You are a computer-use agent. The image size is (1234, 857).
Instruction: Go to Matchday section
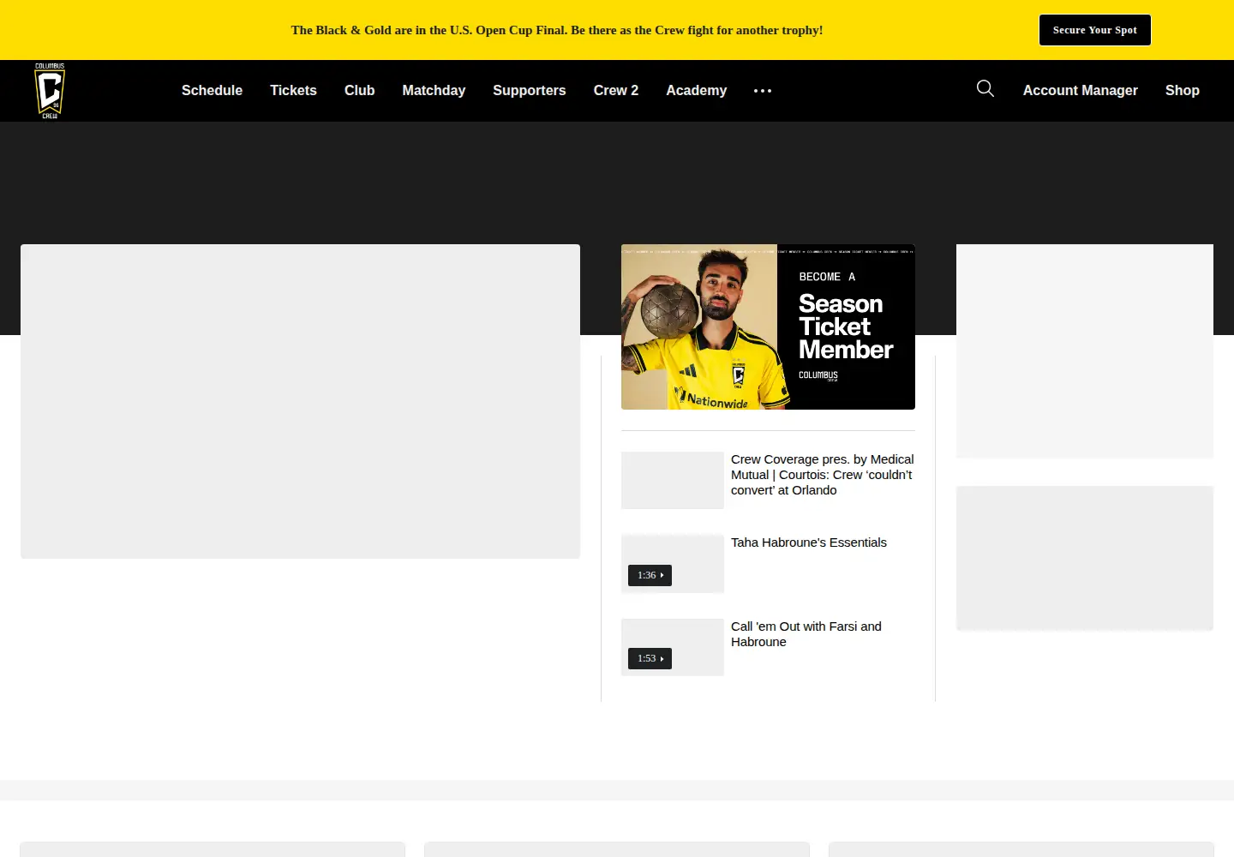(434, 90)
